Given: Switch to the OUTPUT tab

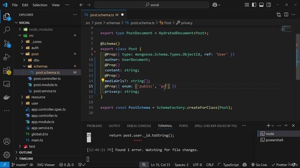Looking at the screenshot, I should click(114, 126).
